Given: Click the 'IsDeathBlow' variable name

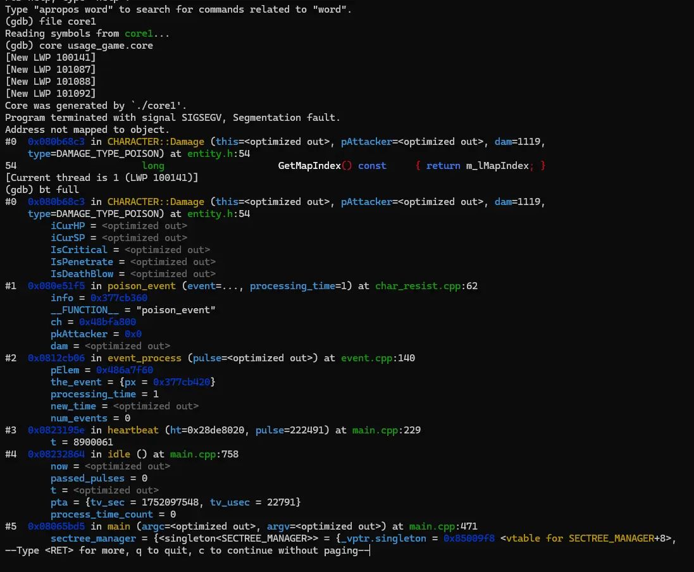Looking at the screenshot, I should tap(82, 273).
